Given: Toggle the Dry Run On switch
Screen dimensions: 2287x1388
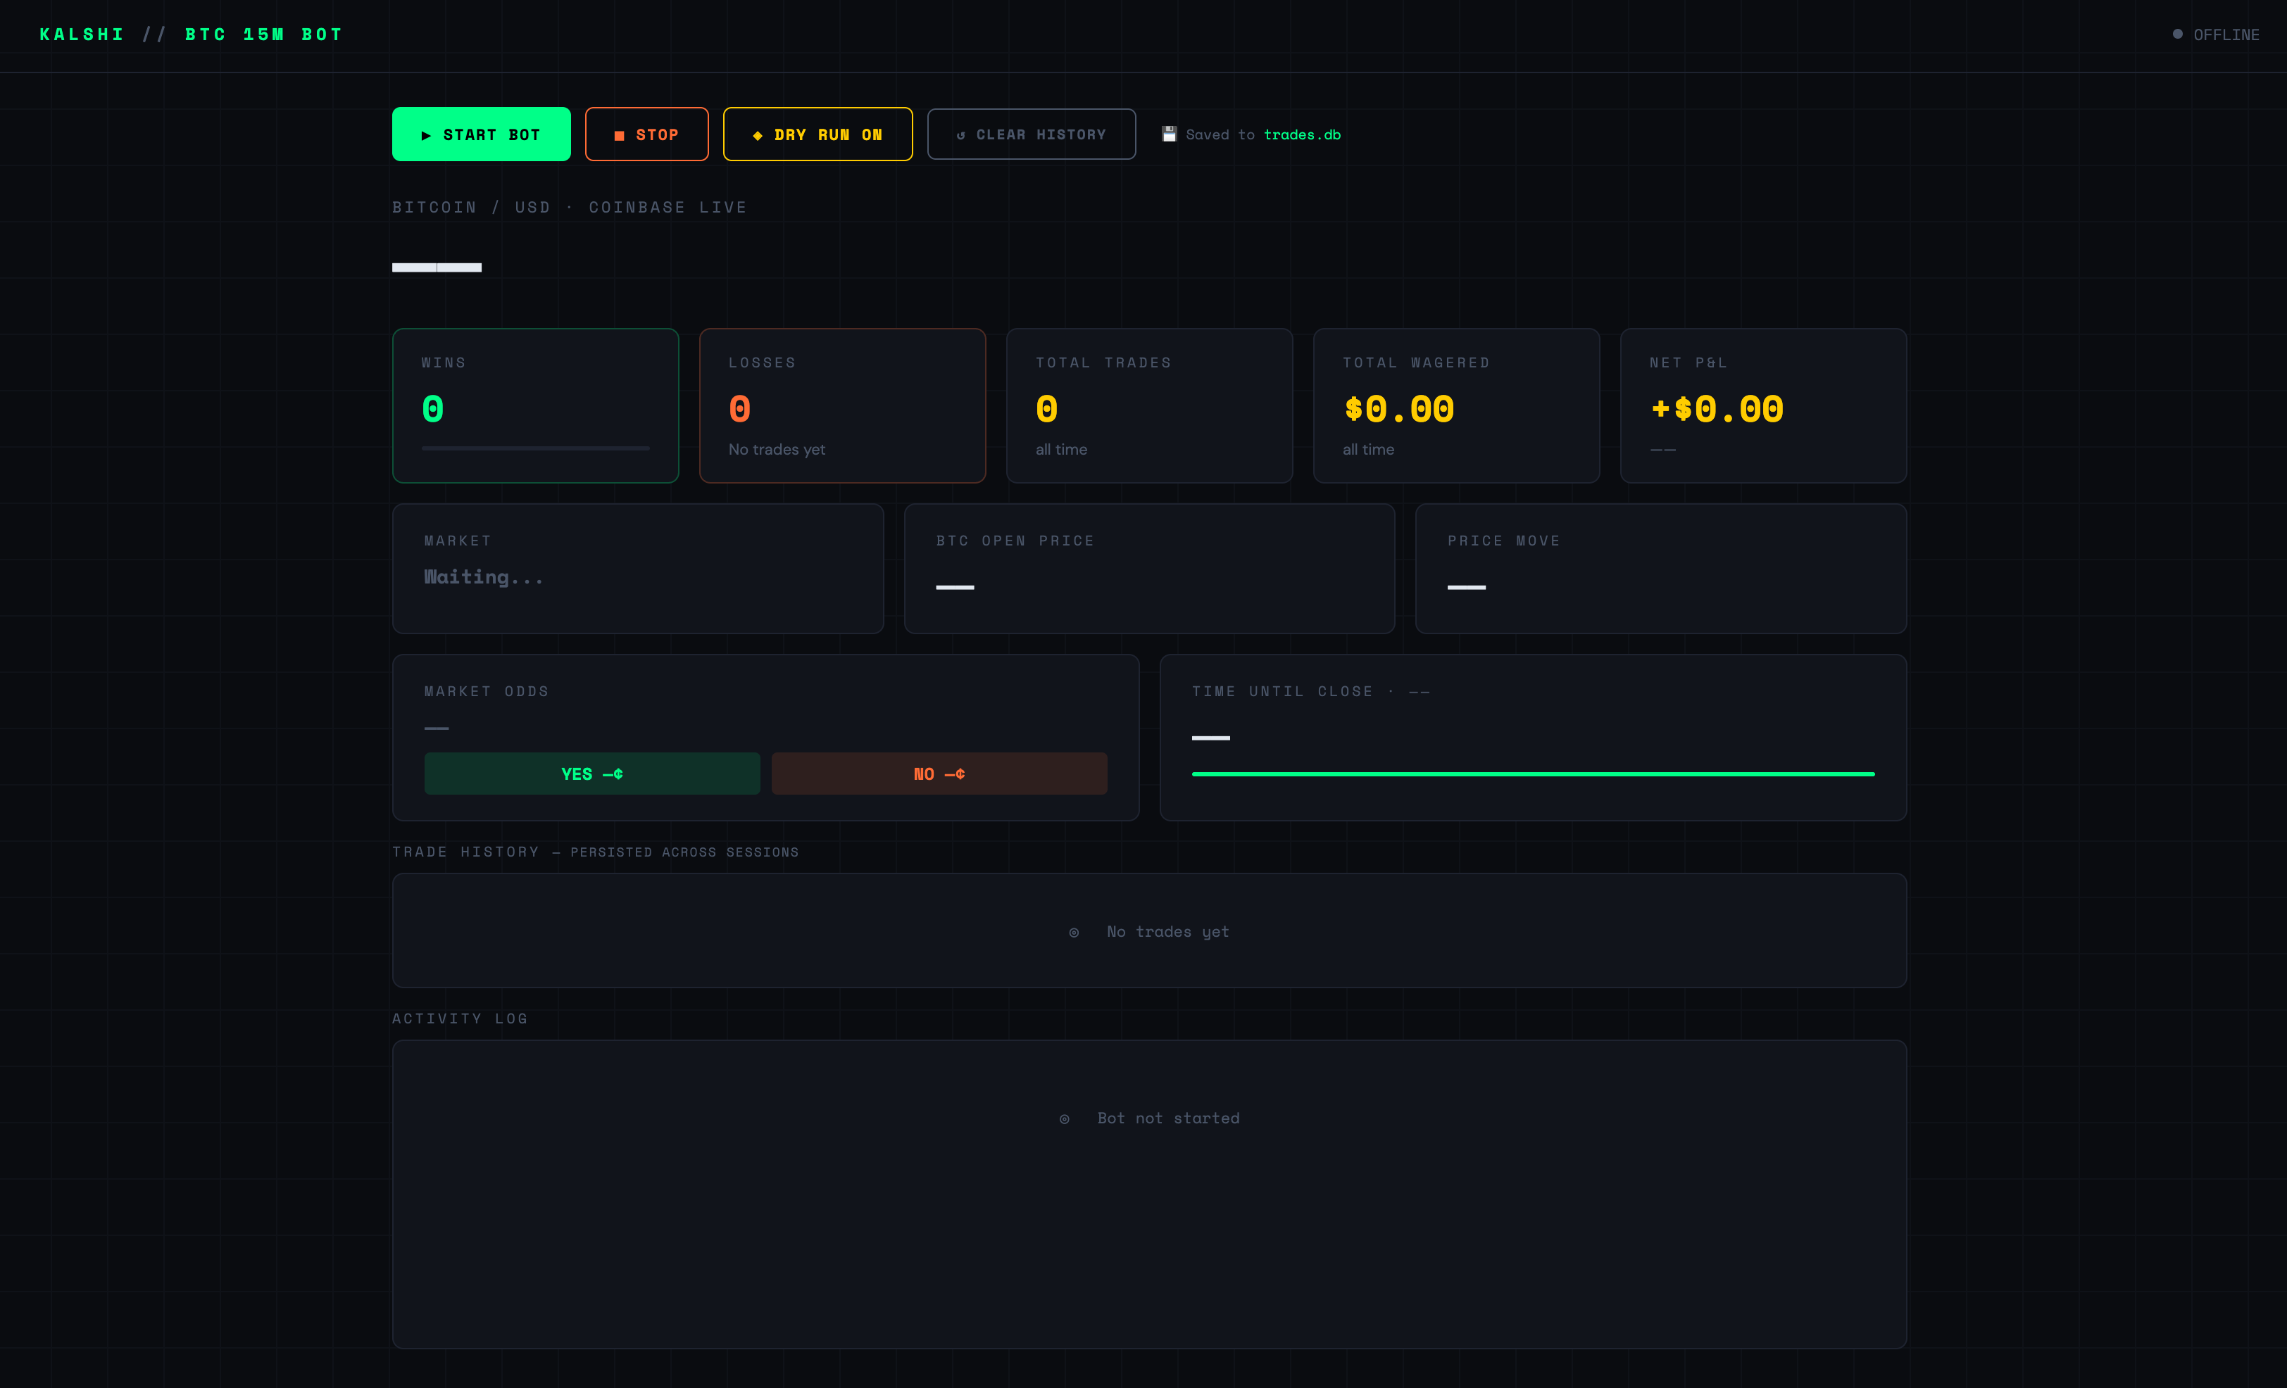Looking at the screenshot, I should pos(817,134).
